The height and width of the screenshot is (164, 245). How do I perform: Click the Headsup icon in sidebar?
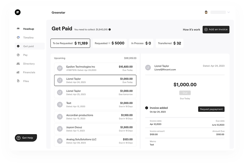point(18,29)
